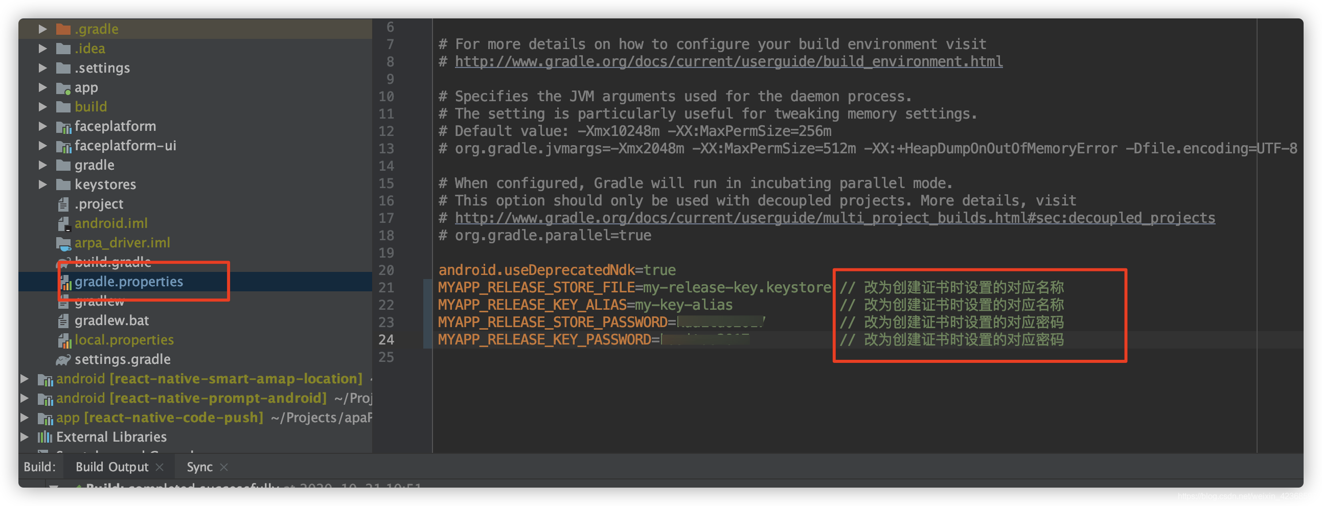Select android.iml in project tree
Viewport: 1322px width, 506px height.
tap(111, 224)
